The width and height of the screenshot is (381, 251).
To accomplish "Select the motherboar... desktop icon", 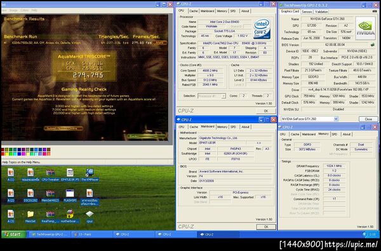I will (x=70, y=217).
